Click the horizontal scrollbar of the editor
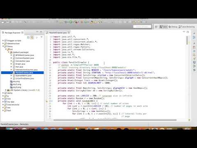 (x=115, y=120)
